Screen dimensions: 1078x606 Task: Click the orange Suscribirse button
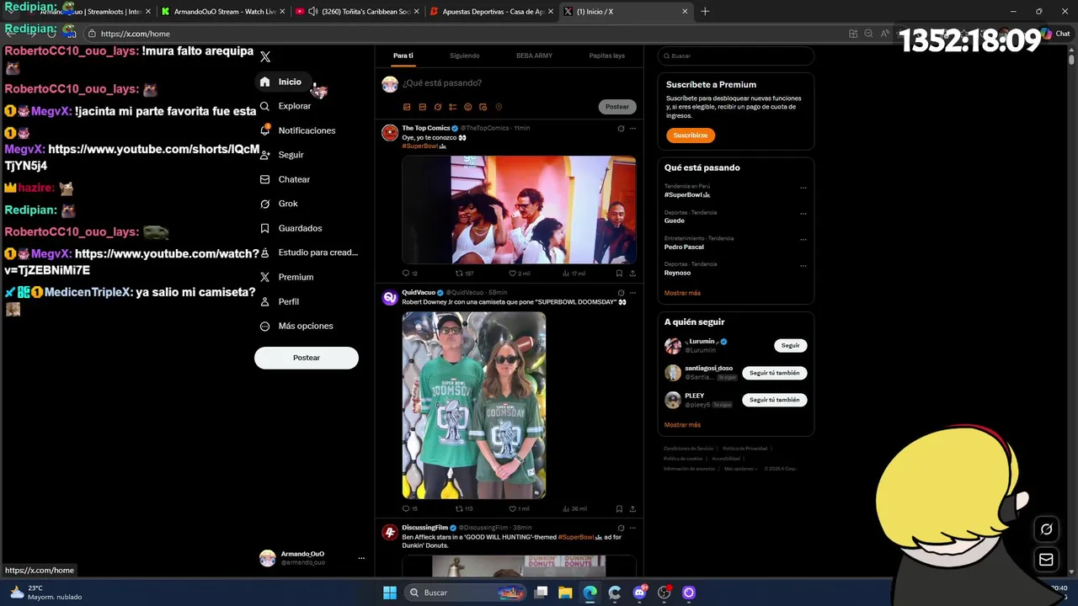click(x=690, y=136)
